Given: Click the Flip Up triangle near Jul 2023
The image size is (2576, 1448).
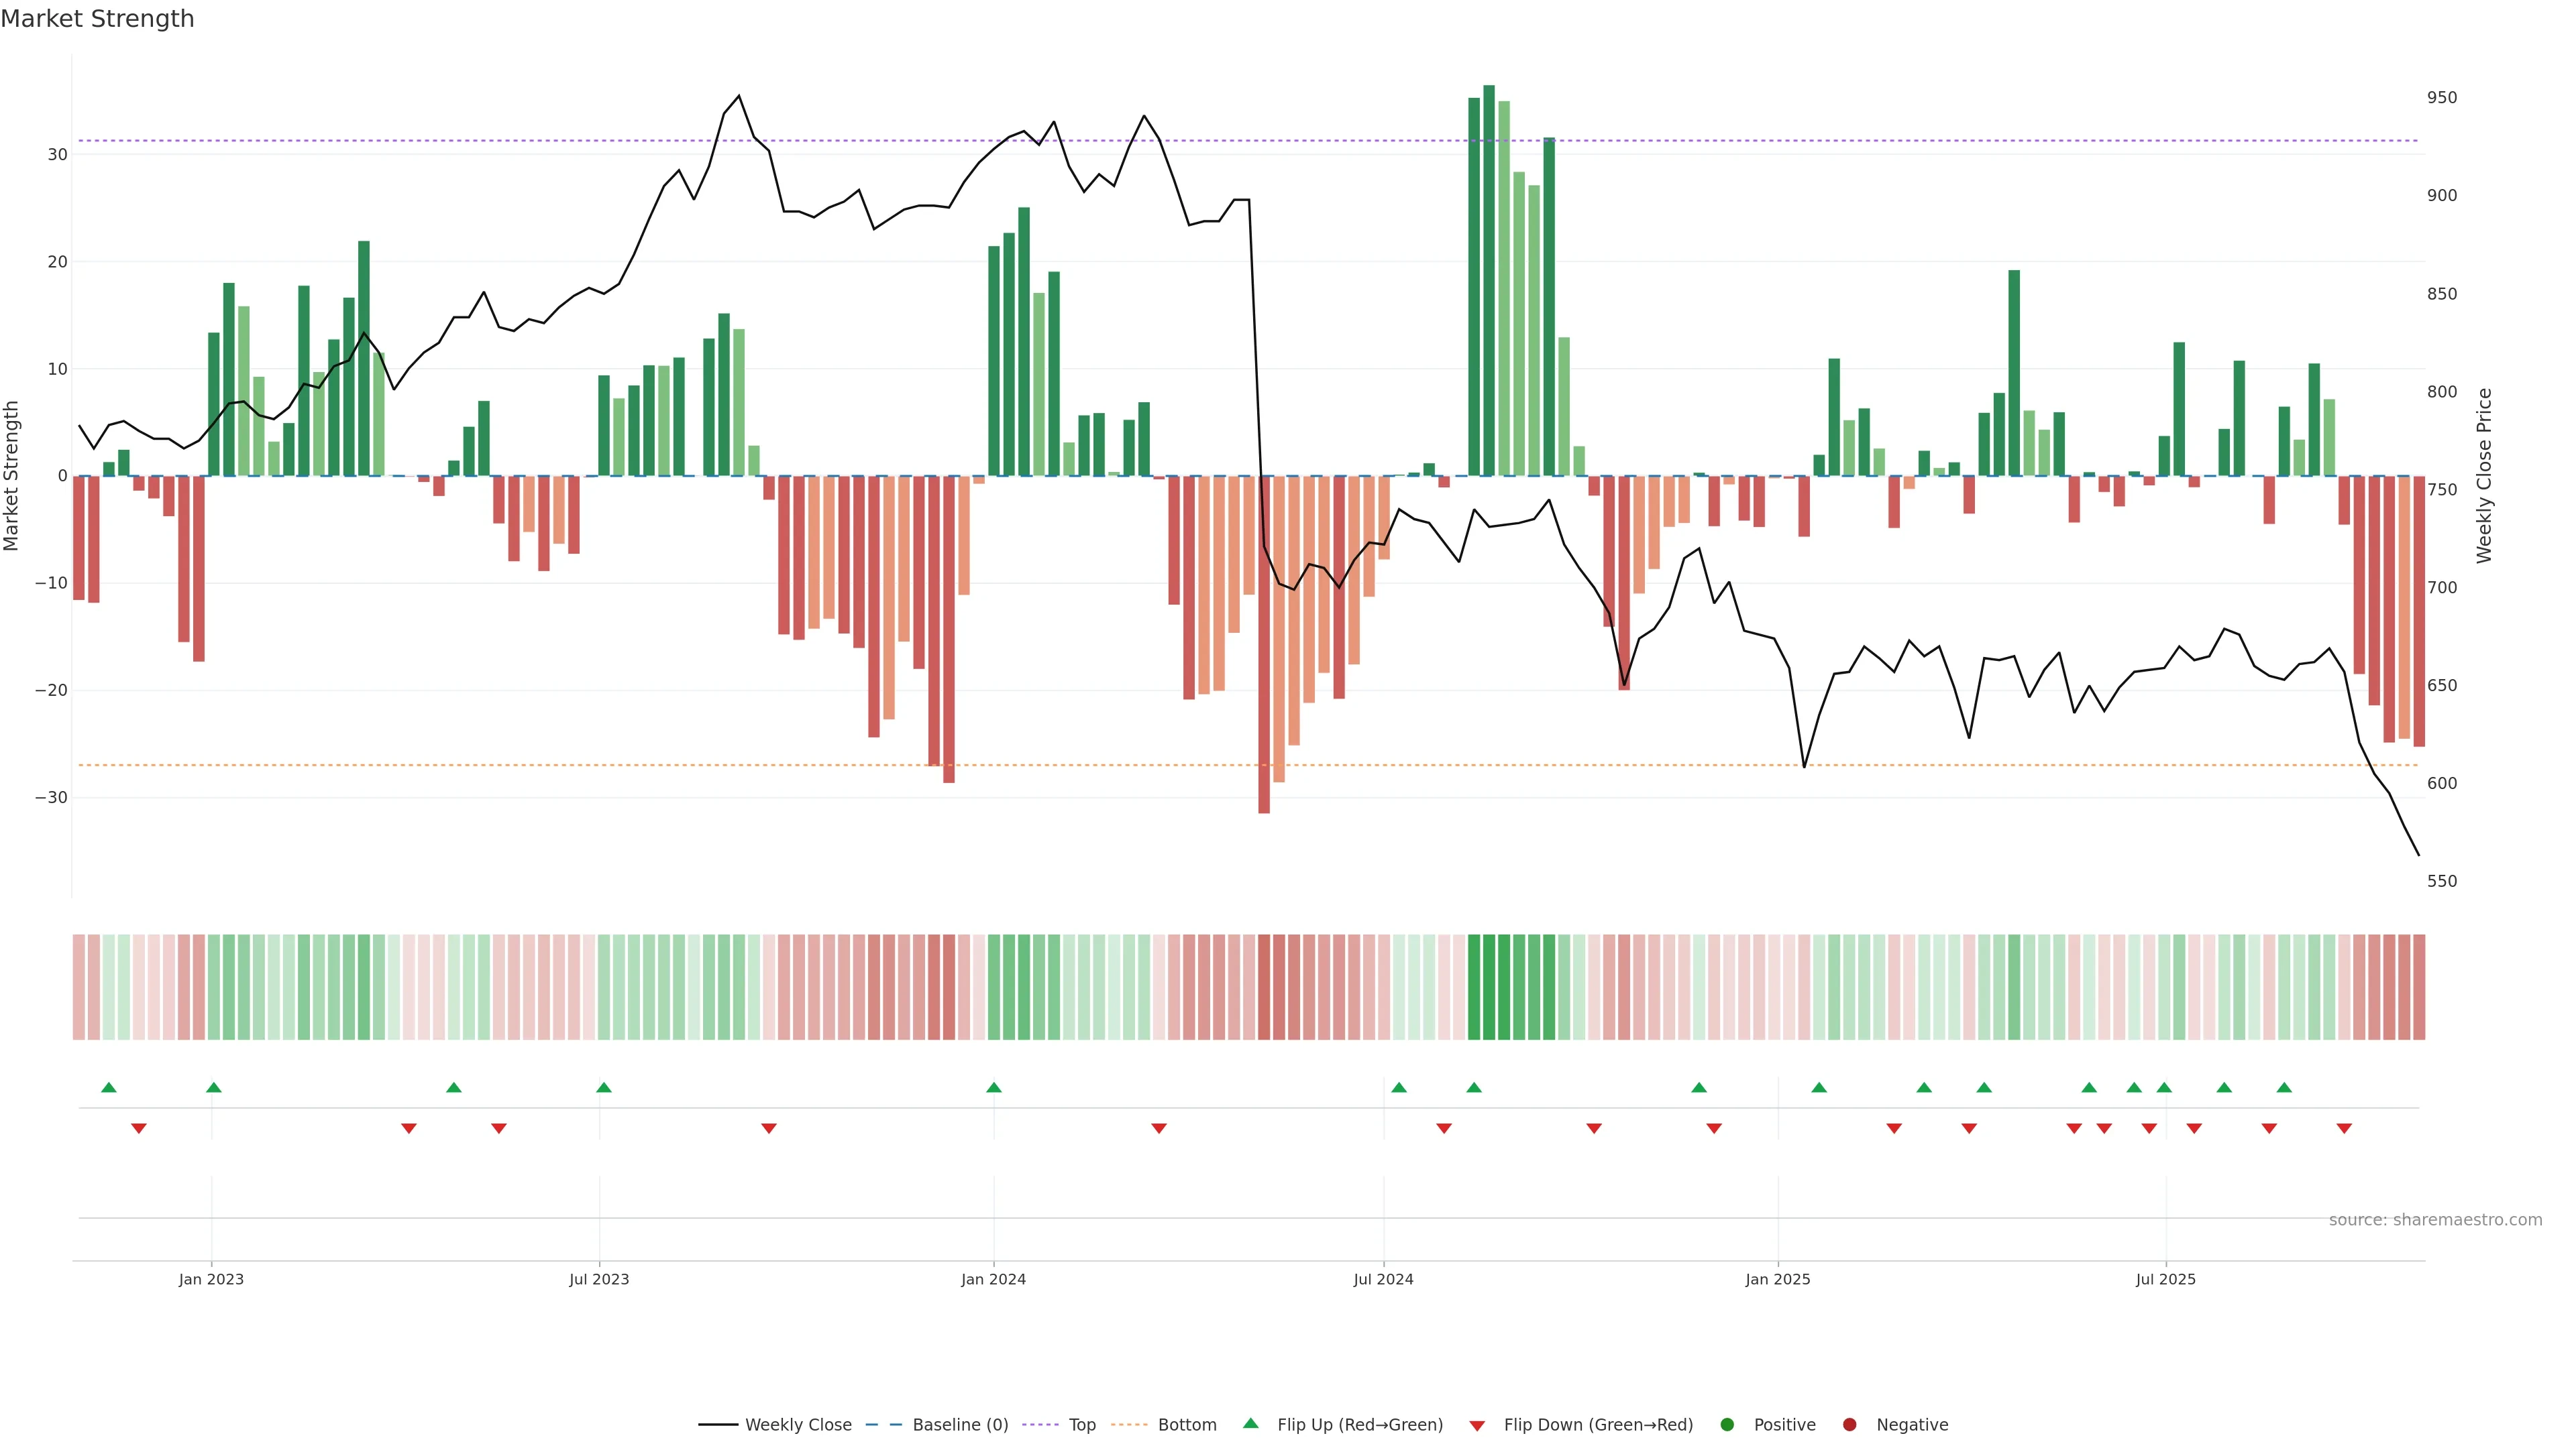Looking at the screenshot, I should (x=603, y=1087).
